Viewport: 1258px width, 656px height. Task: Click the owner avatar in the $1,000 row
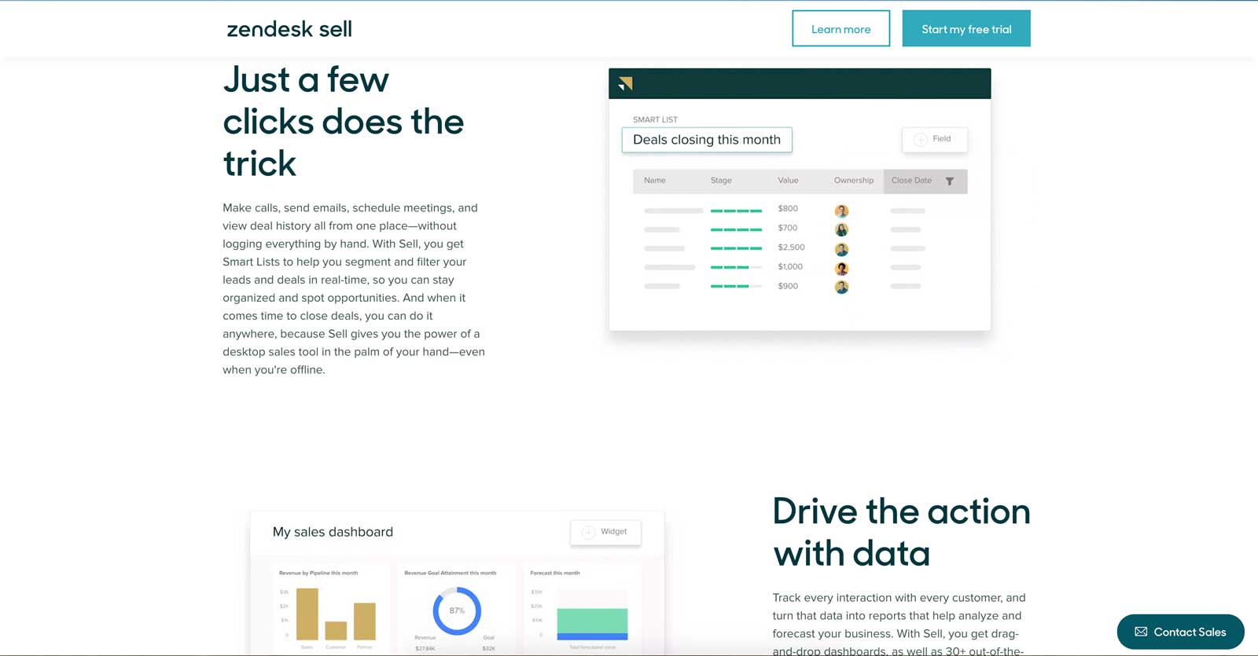841,268
